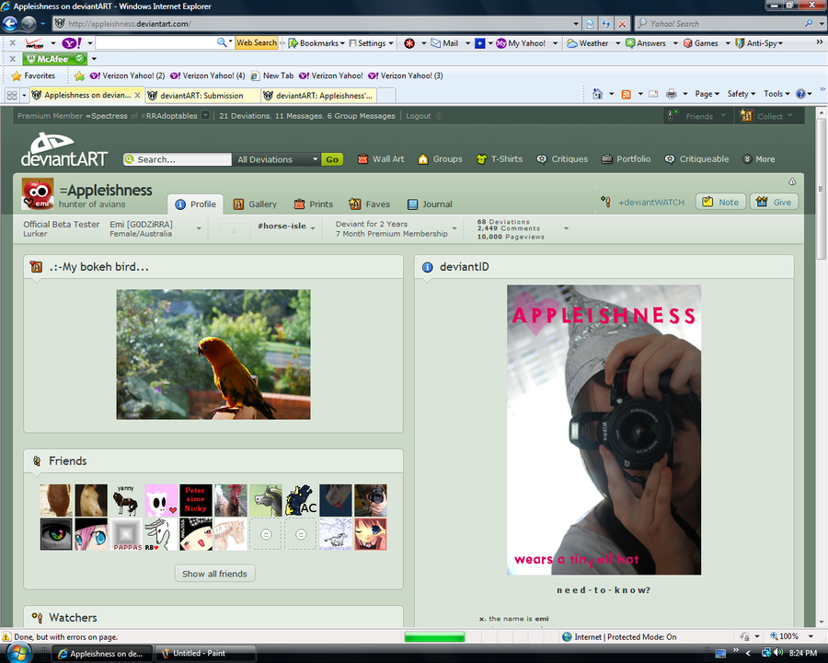
Task: Click the Yahoo! logo on the toolbar
Action: 72,43
